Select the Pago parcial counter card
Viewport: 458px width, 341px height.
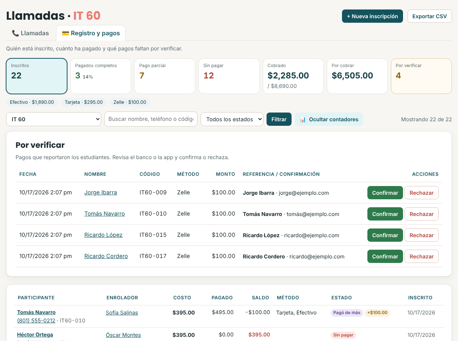click(165, 76)
